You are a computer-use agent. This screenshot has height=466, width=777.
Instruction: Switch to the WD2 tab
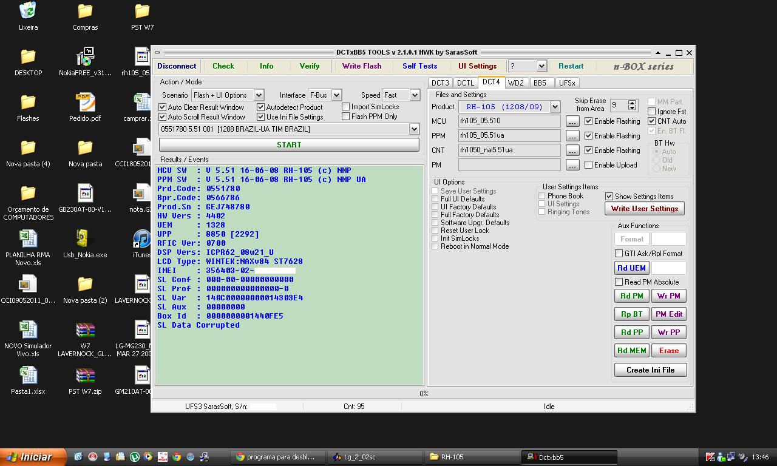pyautogui.click(x=516, y=83)
